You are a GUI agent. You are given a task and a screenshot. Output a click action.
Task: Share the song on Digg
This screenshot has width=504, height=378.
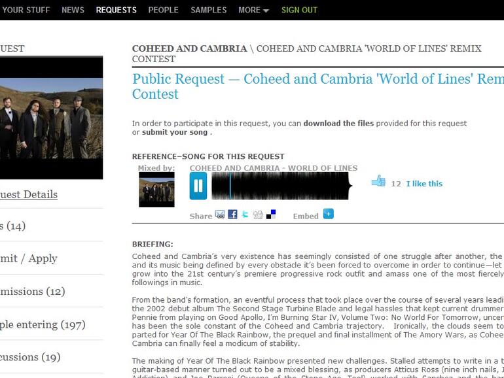[x=258, y=215]
